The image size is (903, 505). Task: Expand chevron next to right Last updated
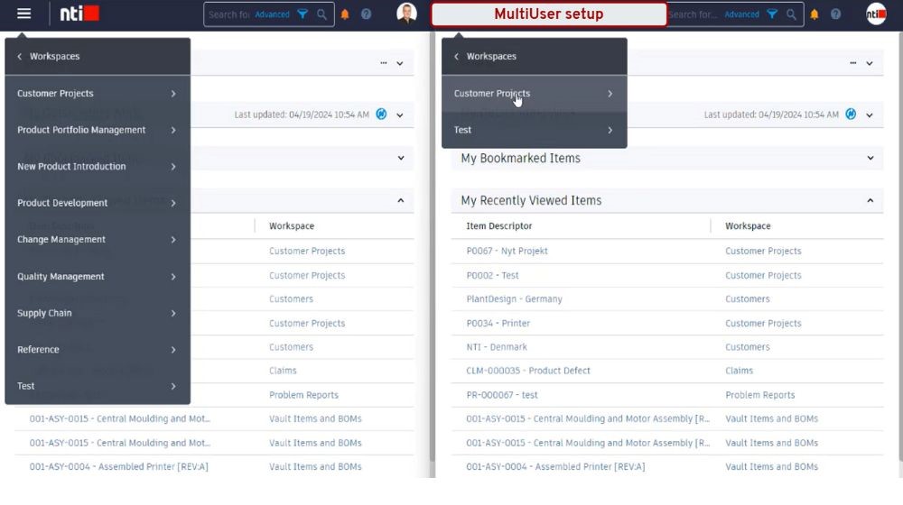tap(870, 115)
